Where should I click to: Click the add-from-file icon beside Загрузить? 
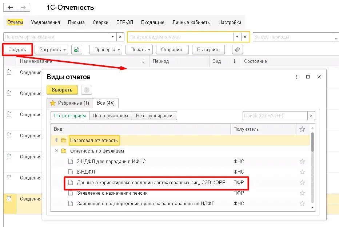coord(76,50)
